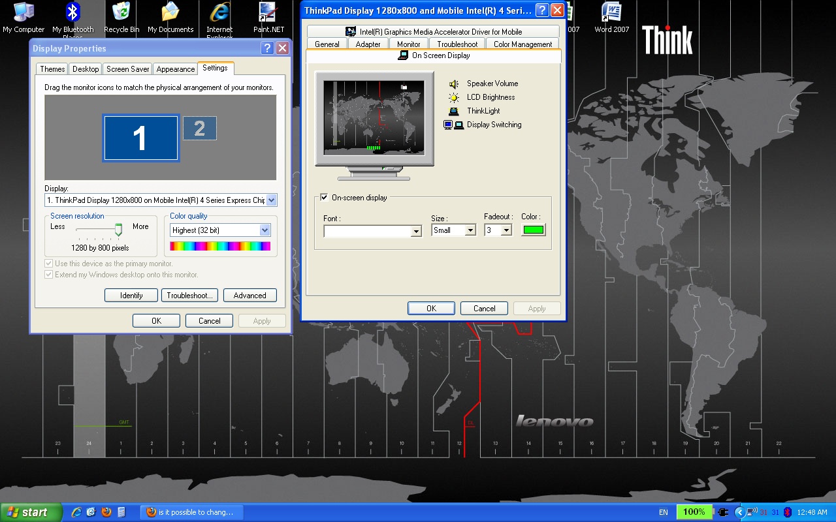Open the Size dropdown showing Small
This screenshot has height=522, width=836.
(x=470, y=230)
